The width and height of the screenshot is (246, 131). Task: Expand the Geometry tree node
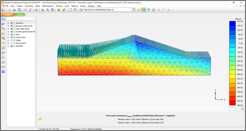point(8,23)
